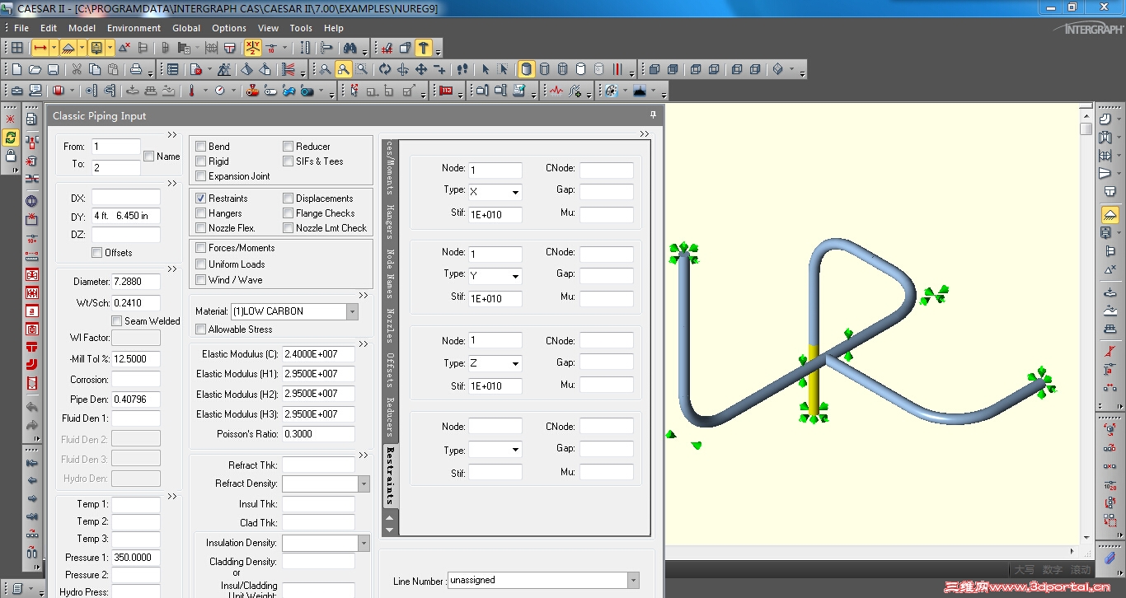Toggle the XYZ axis display icon

251,49
